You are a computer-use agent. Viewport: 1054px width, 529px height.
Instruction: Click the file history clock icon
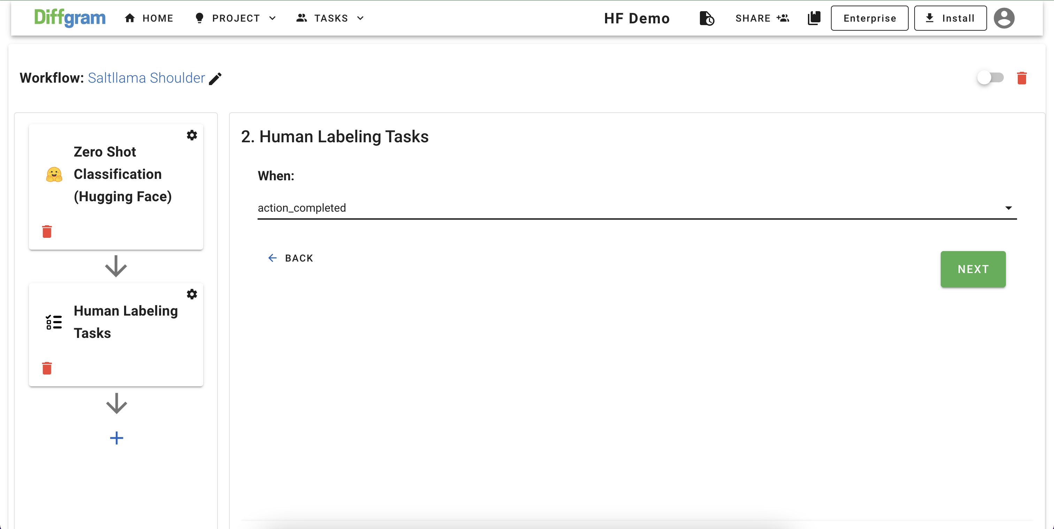point(707,18)
